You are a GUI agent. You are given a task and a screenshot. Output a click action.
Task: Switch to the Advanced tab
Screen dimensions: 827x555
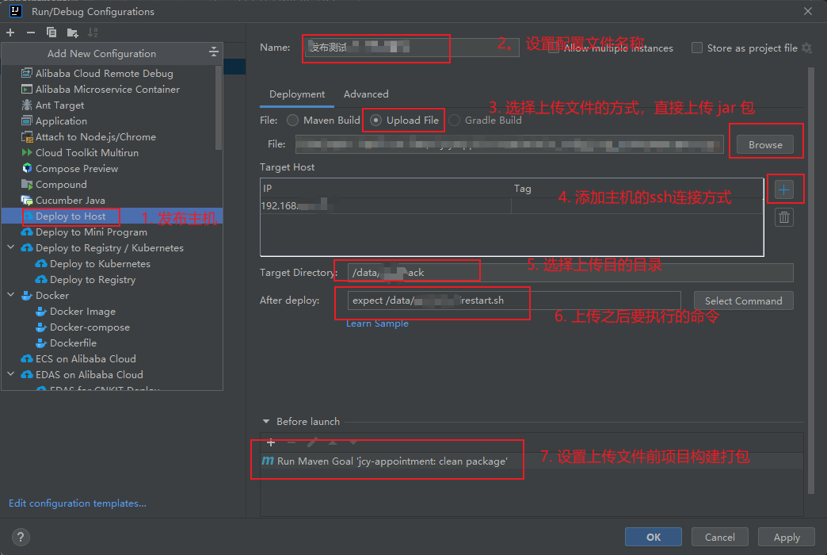tap(366, 94)
